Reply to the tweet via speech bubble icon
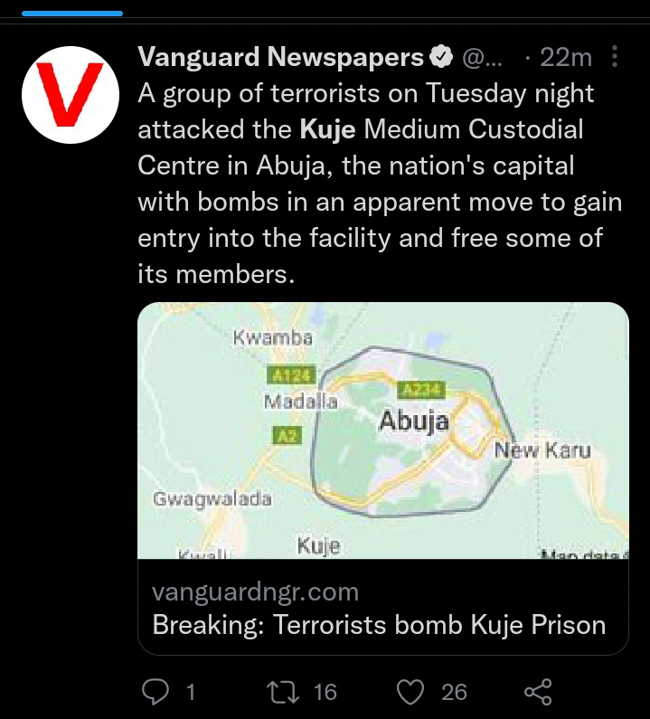Screen dimensions: 650x719 click(156, 692)
